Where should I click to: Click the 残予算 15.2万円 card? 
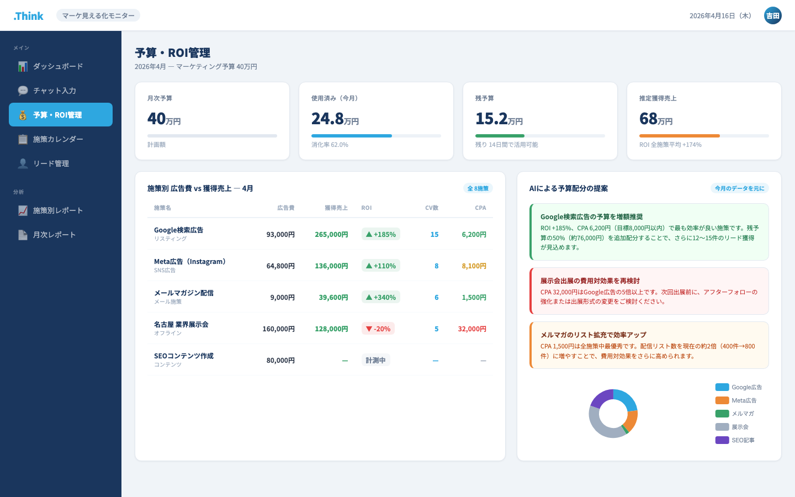point(540,121)
